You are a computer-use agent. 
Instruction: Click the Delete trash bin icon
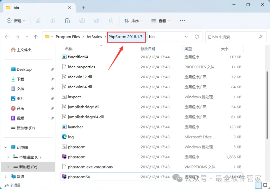pos(111,21)
